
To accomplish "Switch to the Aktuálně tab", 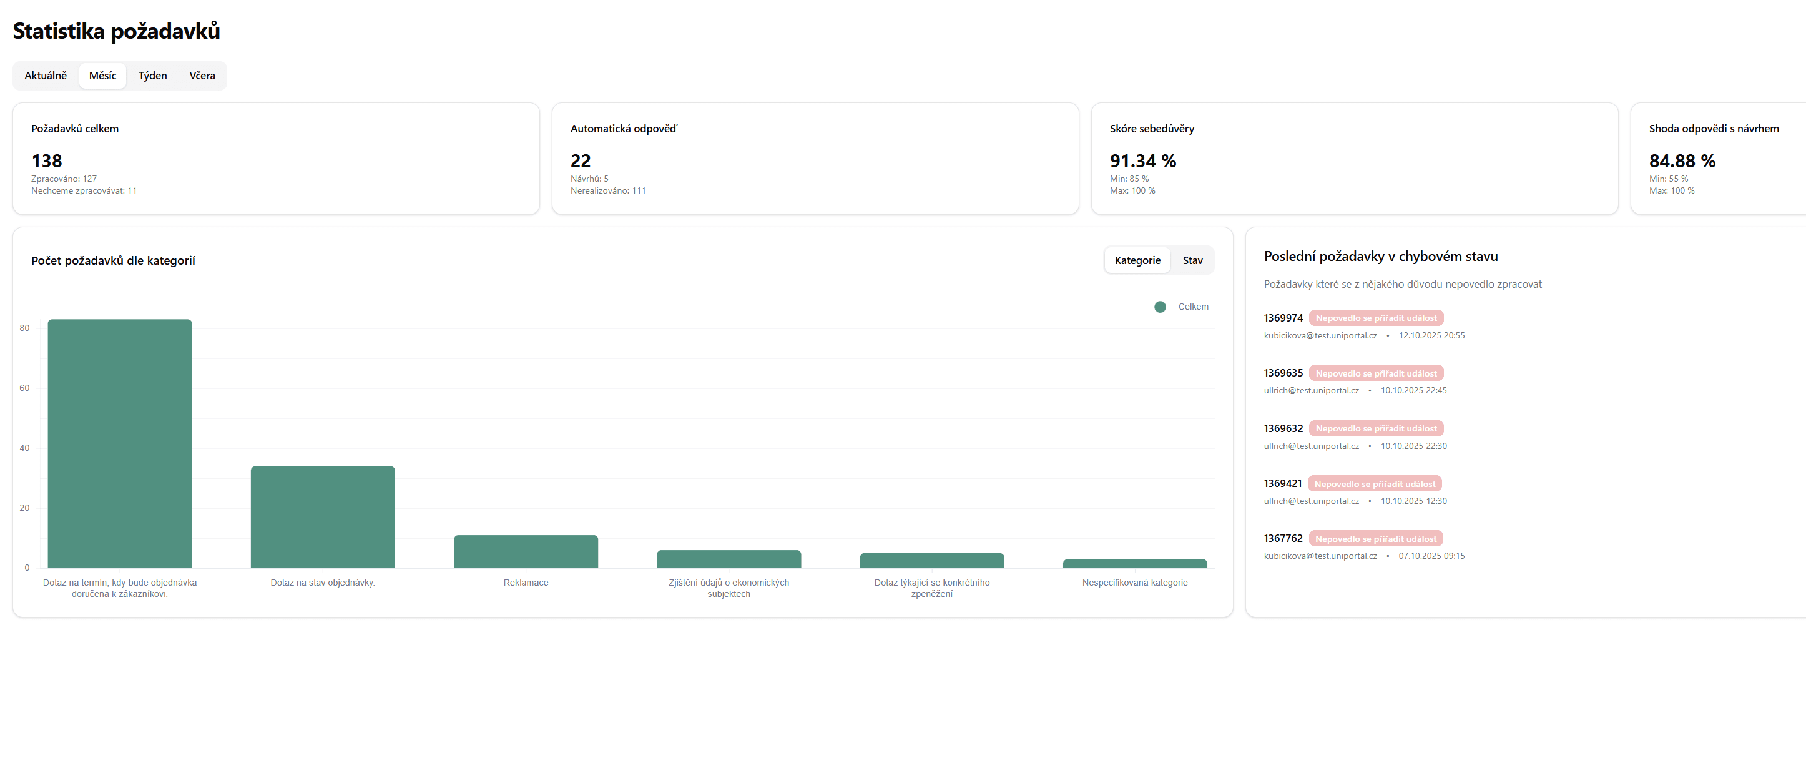I will 46,76.
